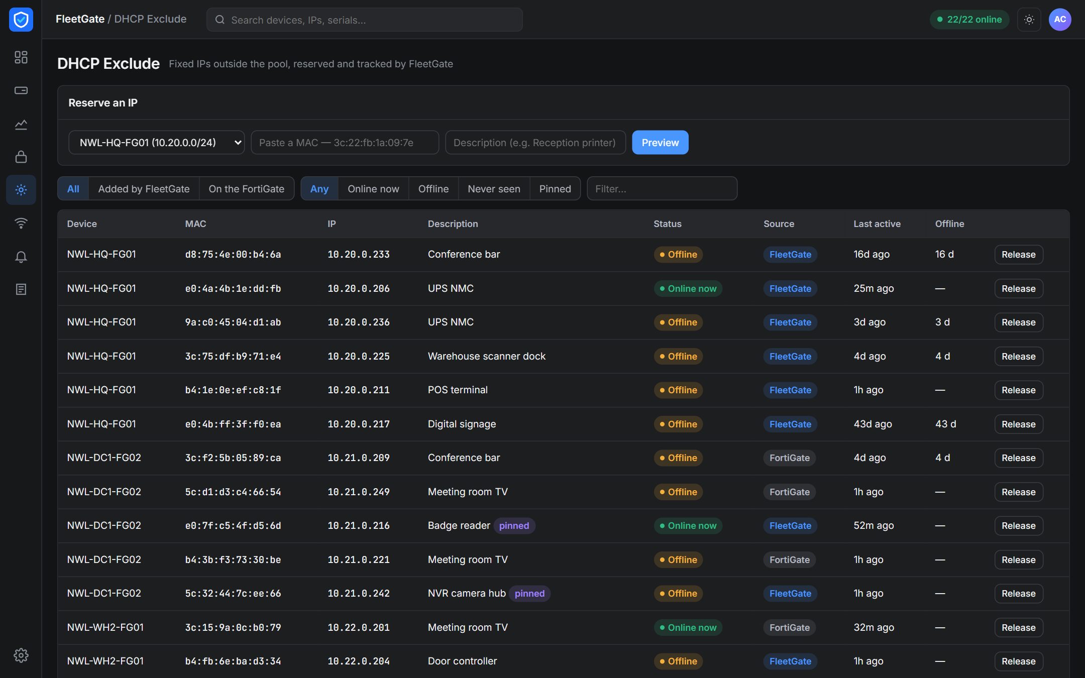1085x678 pixels.
Task: Open the devices sidebar icon
Action: click(21, 90)
